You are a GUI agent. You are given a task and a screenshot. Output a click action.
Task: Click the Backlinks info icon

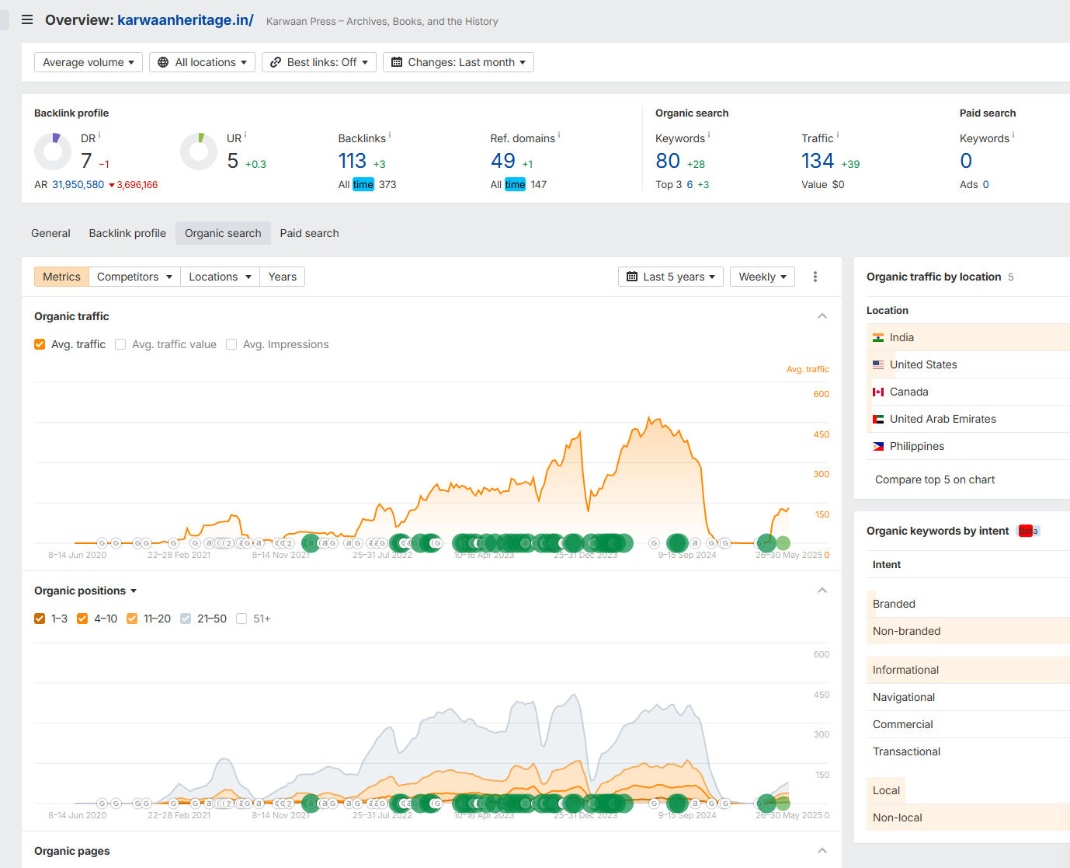(390, 135)
